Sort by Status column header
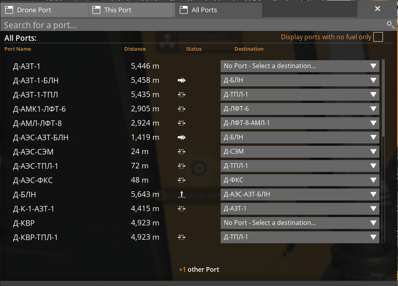 194,49
